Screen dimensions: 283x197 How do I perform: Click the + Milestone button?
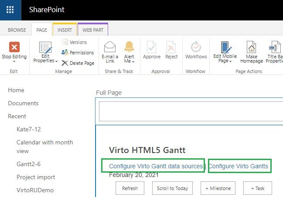coord(218,188)
